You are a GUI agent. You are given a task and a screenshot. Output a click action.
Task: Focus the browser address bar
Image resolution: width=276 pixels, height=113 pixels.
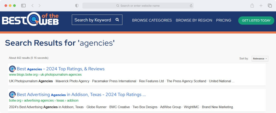(x=138, y=6)
